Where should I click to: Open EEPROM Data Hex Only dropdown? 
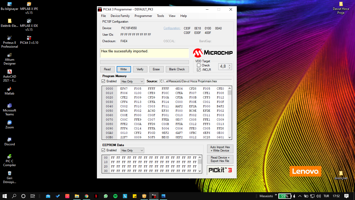pos(132,151)
